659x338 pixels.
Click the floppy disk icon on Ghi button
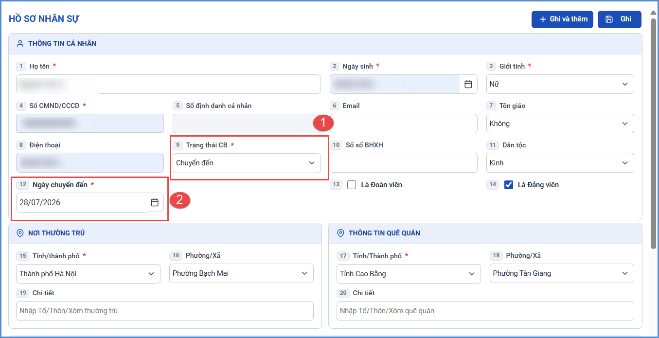(609, 19)
